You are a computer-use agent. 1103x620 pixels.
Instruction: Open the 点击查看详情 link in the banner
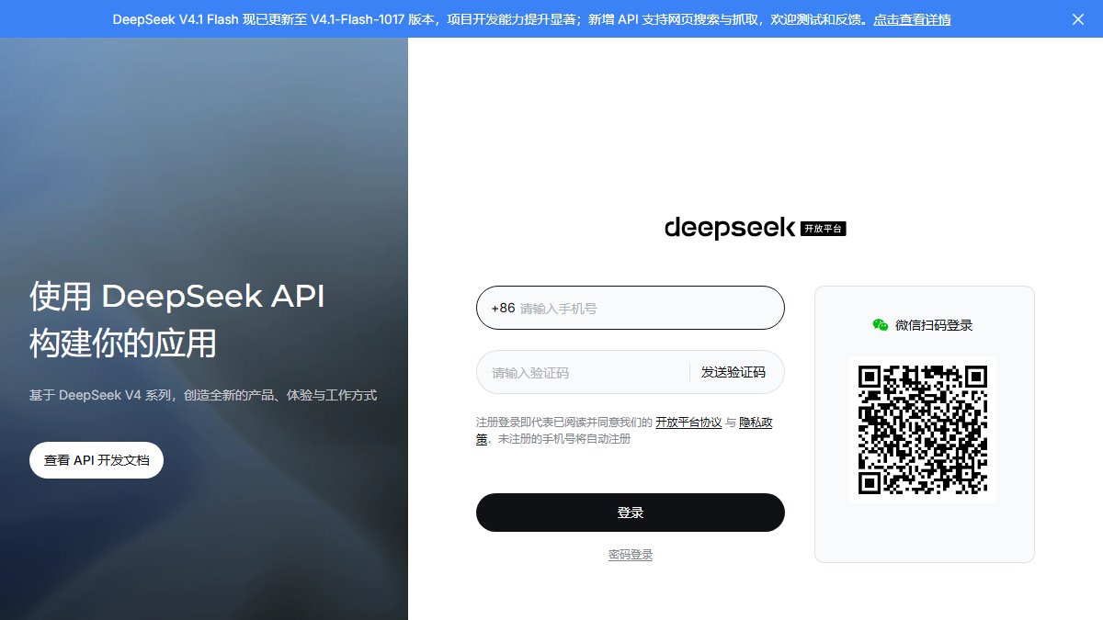coord(912,19)
